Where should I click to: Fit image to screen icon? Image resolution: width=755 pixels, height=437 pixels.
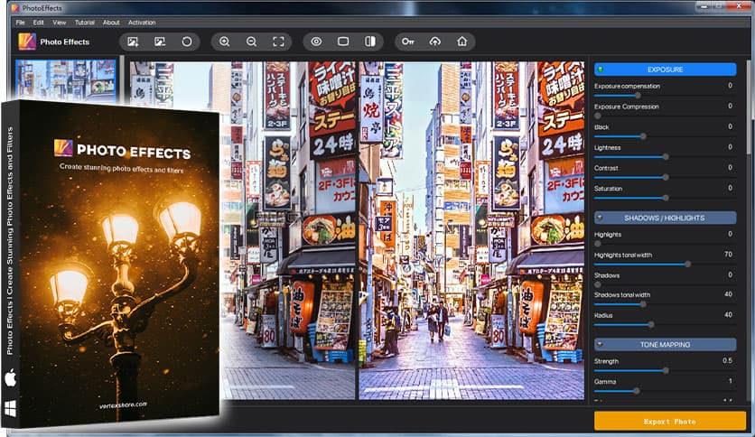point(278,42)
